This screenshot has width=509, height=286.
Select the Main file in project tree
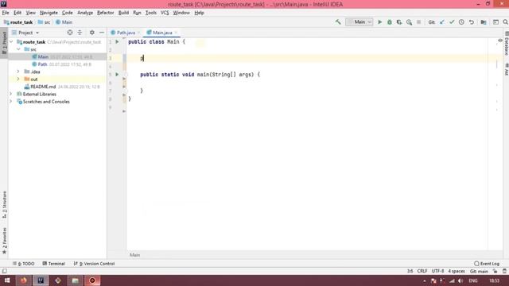tap(42, 56)
